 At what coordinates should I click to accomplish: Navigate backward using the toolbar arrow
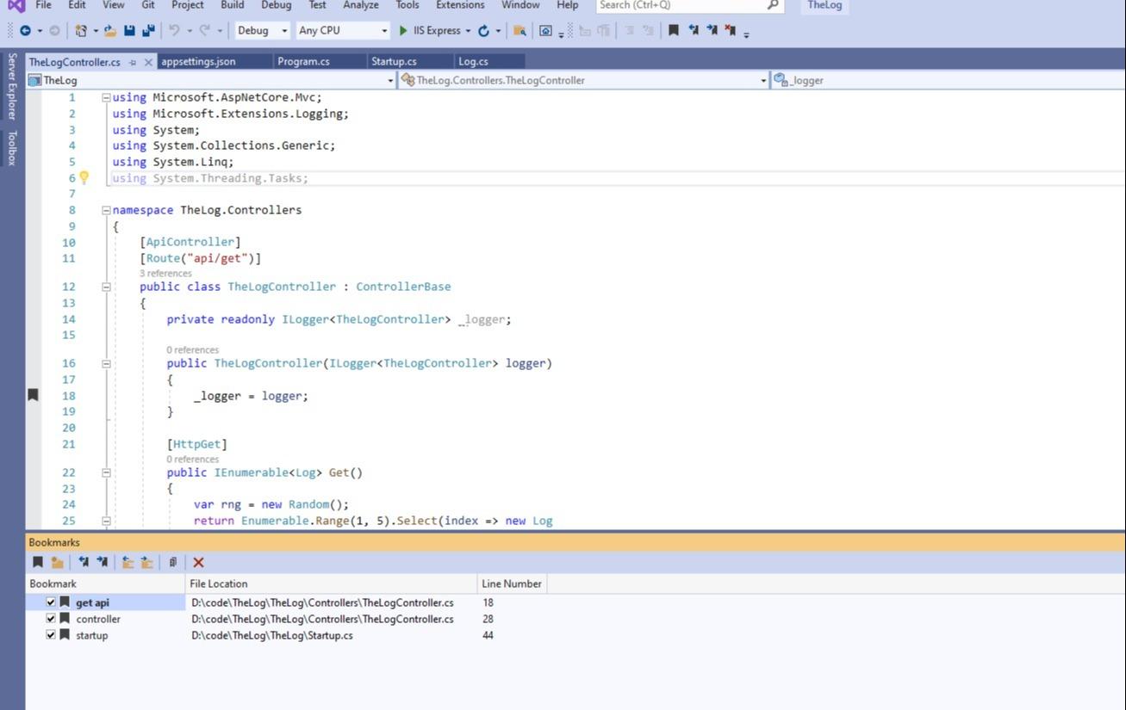[26, 30]
